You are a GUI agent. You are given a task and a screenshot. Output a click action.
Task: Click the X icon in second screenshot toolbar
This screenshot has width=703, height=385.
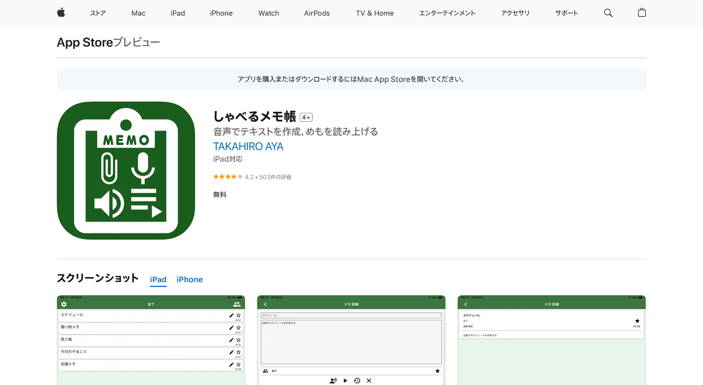coord(369,381)
